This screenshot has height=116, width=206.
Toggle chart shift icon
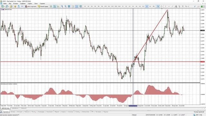(77, 6)
